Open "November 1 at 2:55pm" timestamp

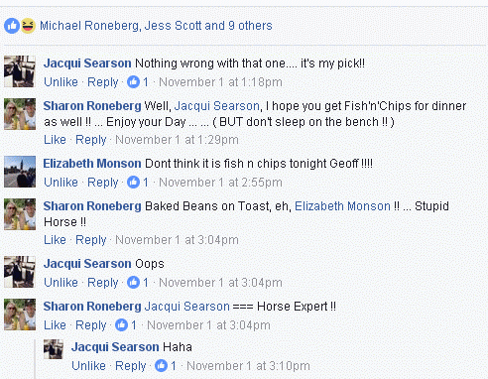pyautogui.click(x=220, y=183)
